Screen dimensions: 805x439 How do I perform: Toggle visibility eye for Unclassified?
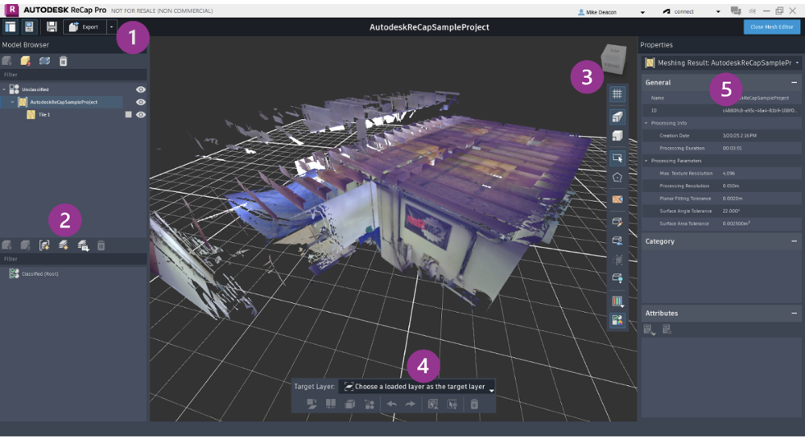(x=140, y=89)
